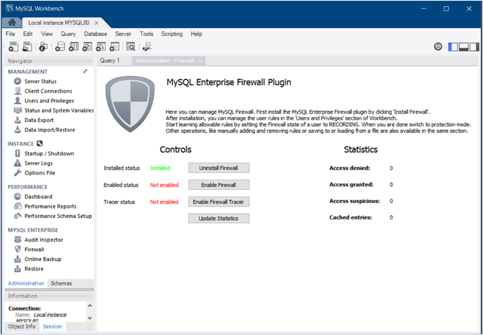Click the Enable Firewall button

(219, 185)
